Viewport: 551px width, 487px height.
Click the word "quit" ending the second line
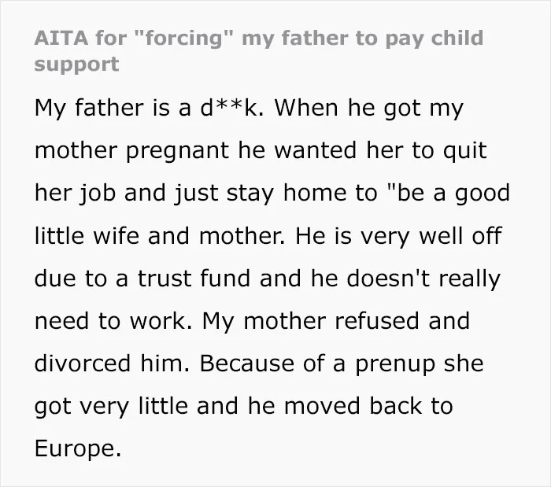click(x=464, y=151)
